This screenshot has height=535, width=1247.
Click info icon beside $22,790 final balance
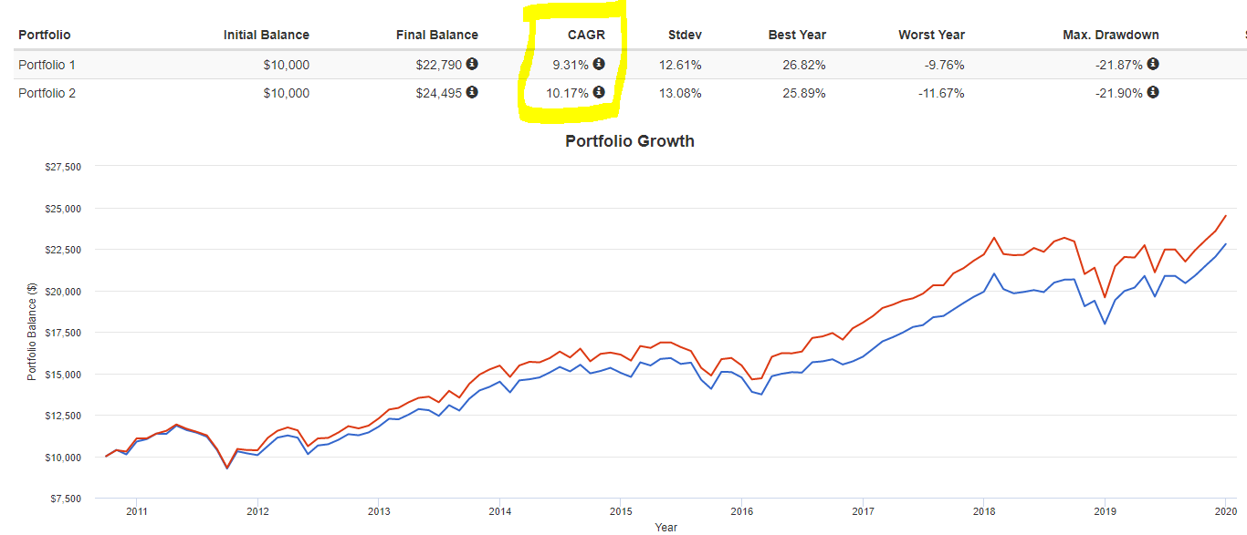coord(472,64)
